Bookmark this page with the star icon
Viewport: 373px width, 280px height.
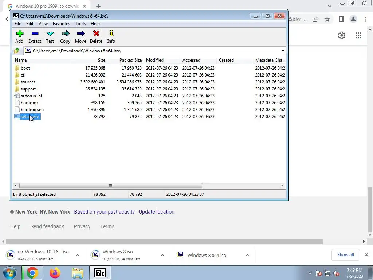point(327,19)
